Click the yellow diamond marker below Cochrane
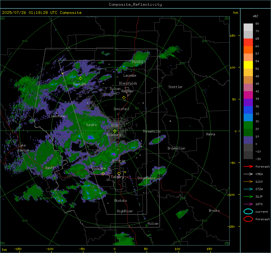Viewport: 271px width, 253px height. tap(103, 174)
